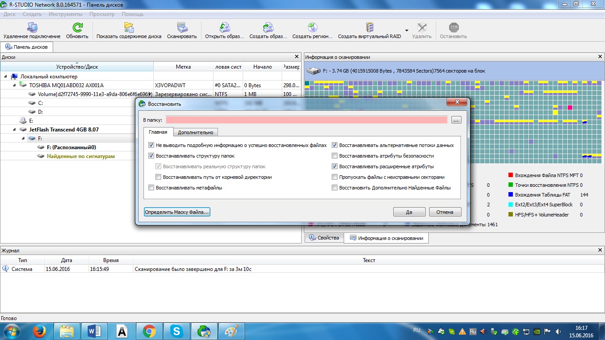The image size is (605, 340).
Task: Open Skype from the taskbar
Action: click(176, 331)
